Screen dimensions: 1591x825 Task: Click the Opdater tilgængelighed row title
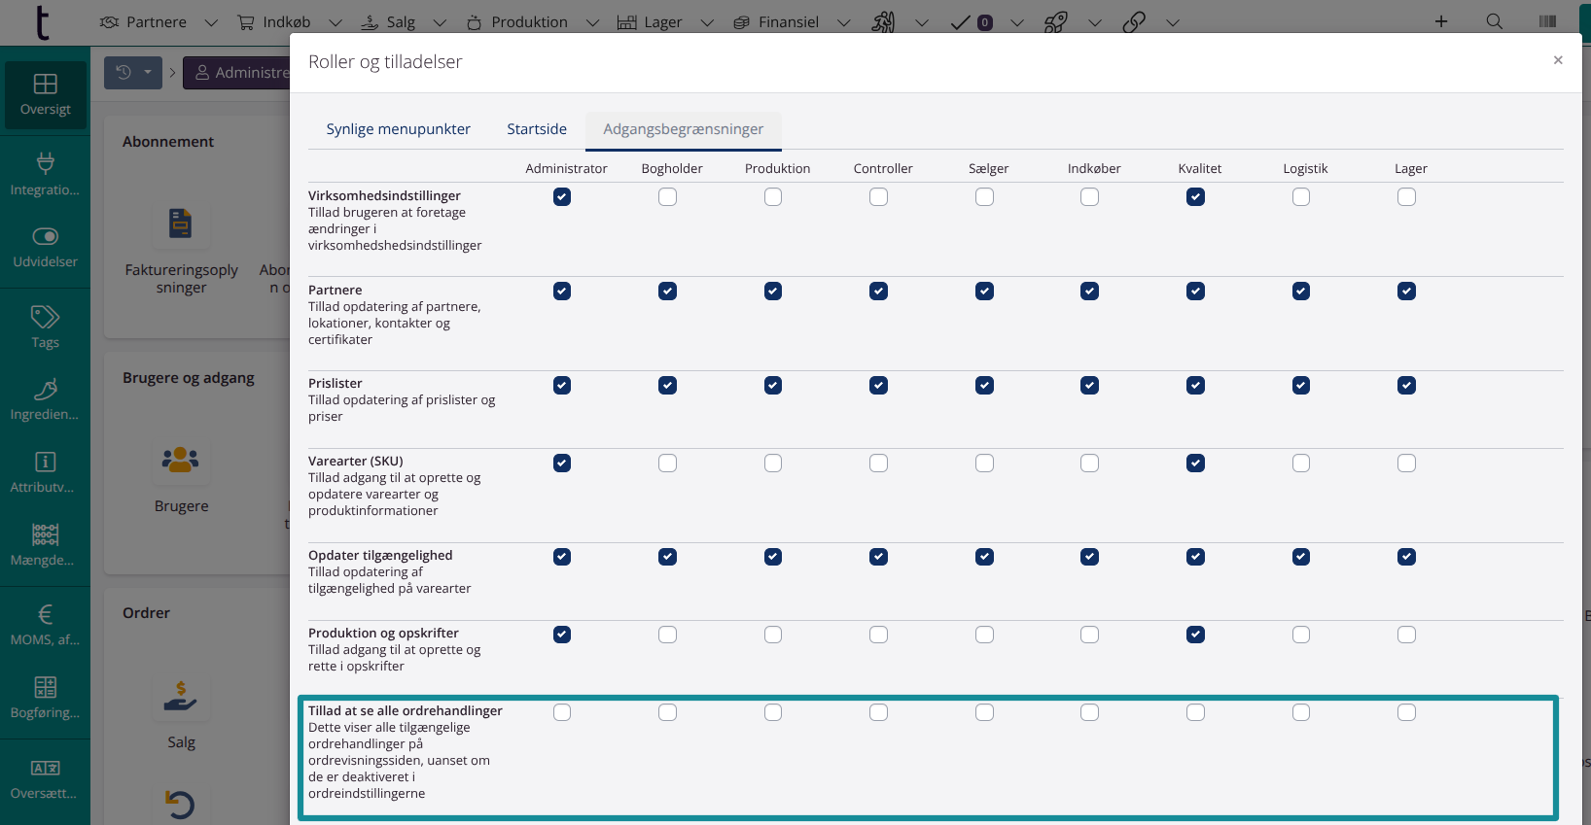pyautogui.click(x=380, y=555)
